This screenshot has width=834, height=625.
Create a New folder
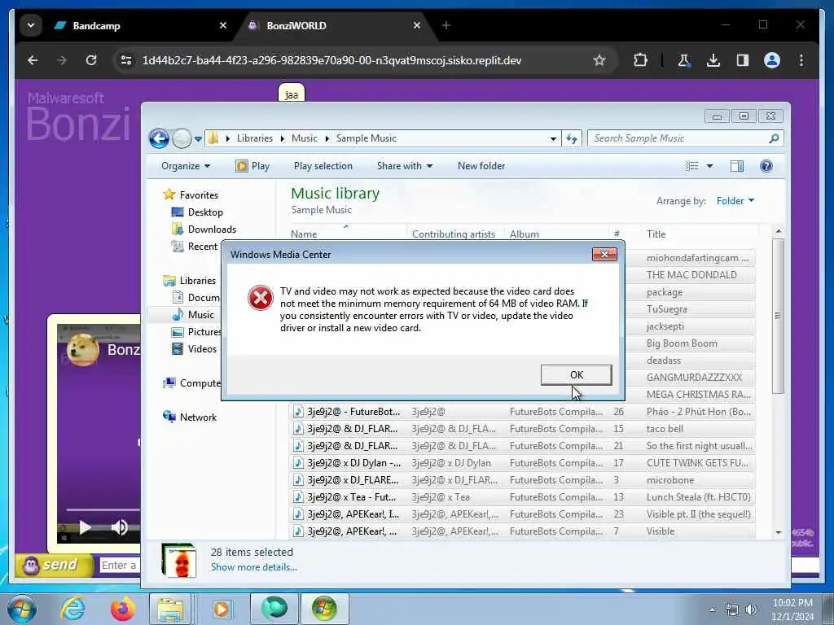481,166
